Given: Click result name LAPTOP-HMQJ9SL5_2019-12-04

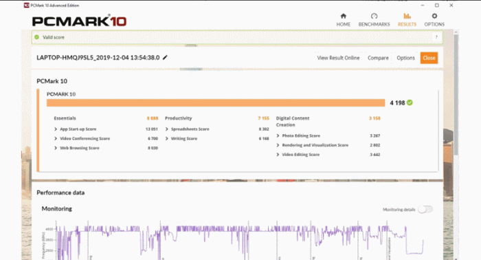Looking at the screenshot, I should [x=98, y=57].
